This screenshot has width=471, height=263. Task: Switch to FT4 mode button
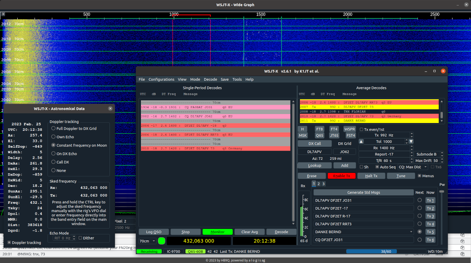click(334, 129)
